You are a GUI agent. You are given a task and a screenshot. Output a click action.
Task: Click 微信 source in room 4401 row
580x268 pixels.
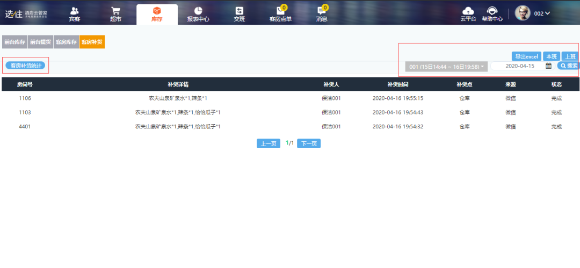[x=511, y=127]
